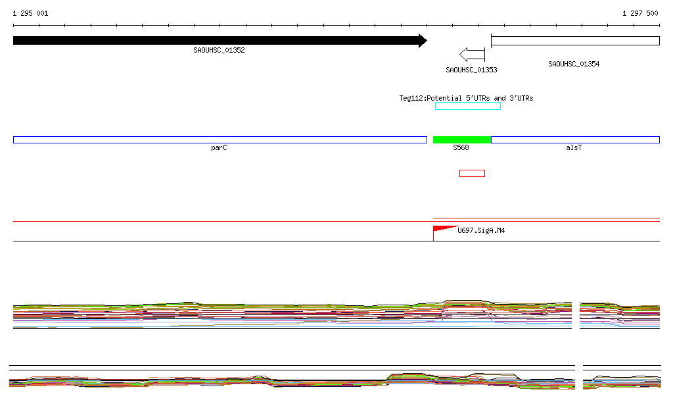Click the Teg112 potential UTRs label

coord(466,98)
